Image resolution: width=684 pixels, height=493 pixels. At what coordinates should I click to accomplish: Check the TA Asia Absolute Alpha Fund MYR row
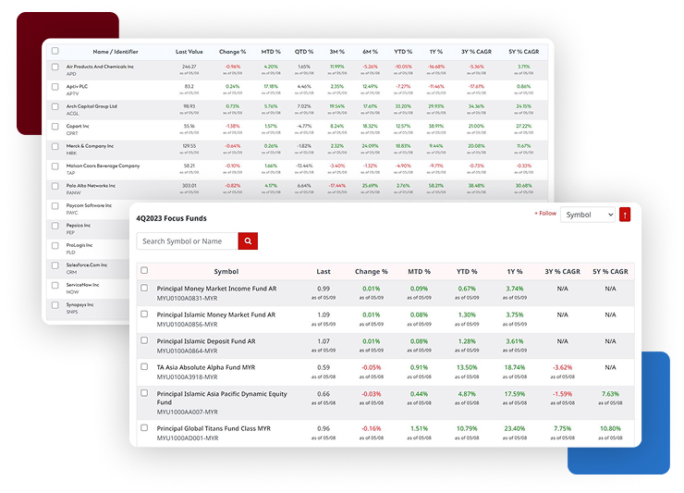pos(144,367)
